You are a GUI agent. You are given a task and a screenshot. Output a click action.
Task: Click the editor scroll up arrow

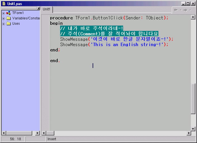(193, 17)
